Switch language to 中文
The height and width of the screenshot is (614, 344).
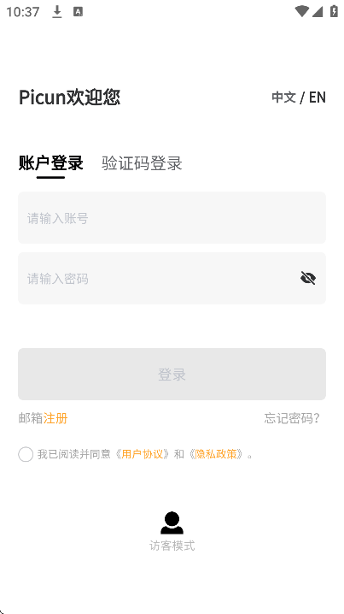[x=283, y=97]
